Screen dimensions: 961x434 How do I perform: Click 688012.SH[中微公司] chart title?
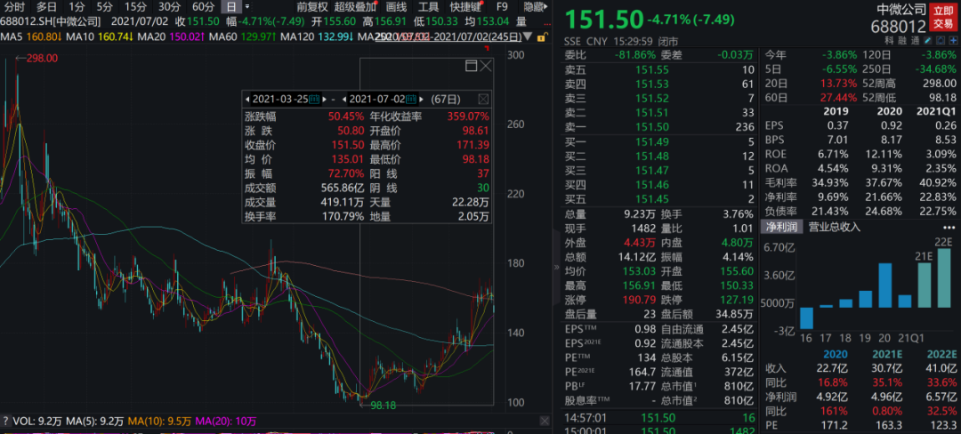[x=50, y=21]
